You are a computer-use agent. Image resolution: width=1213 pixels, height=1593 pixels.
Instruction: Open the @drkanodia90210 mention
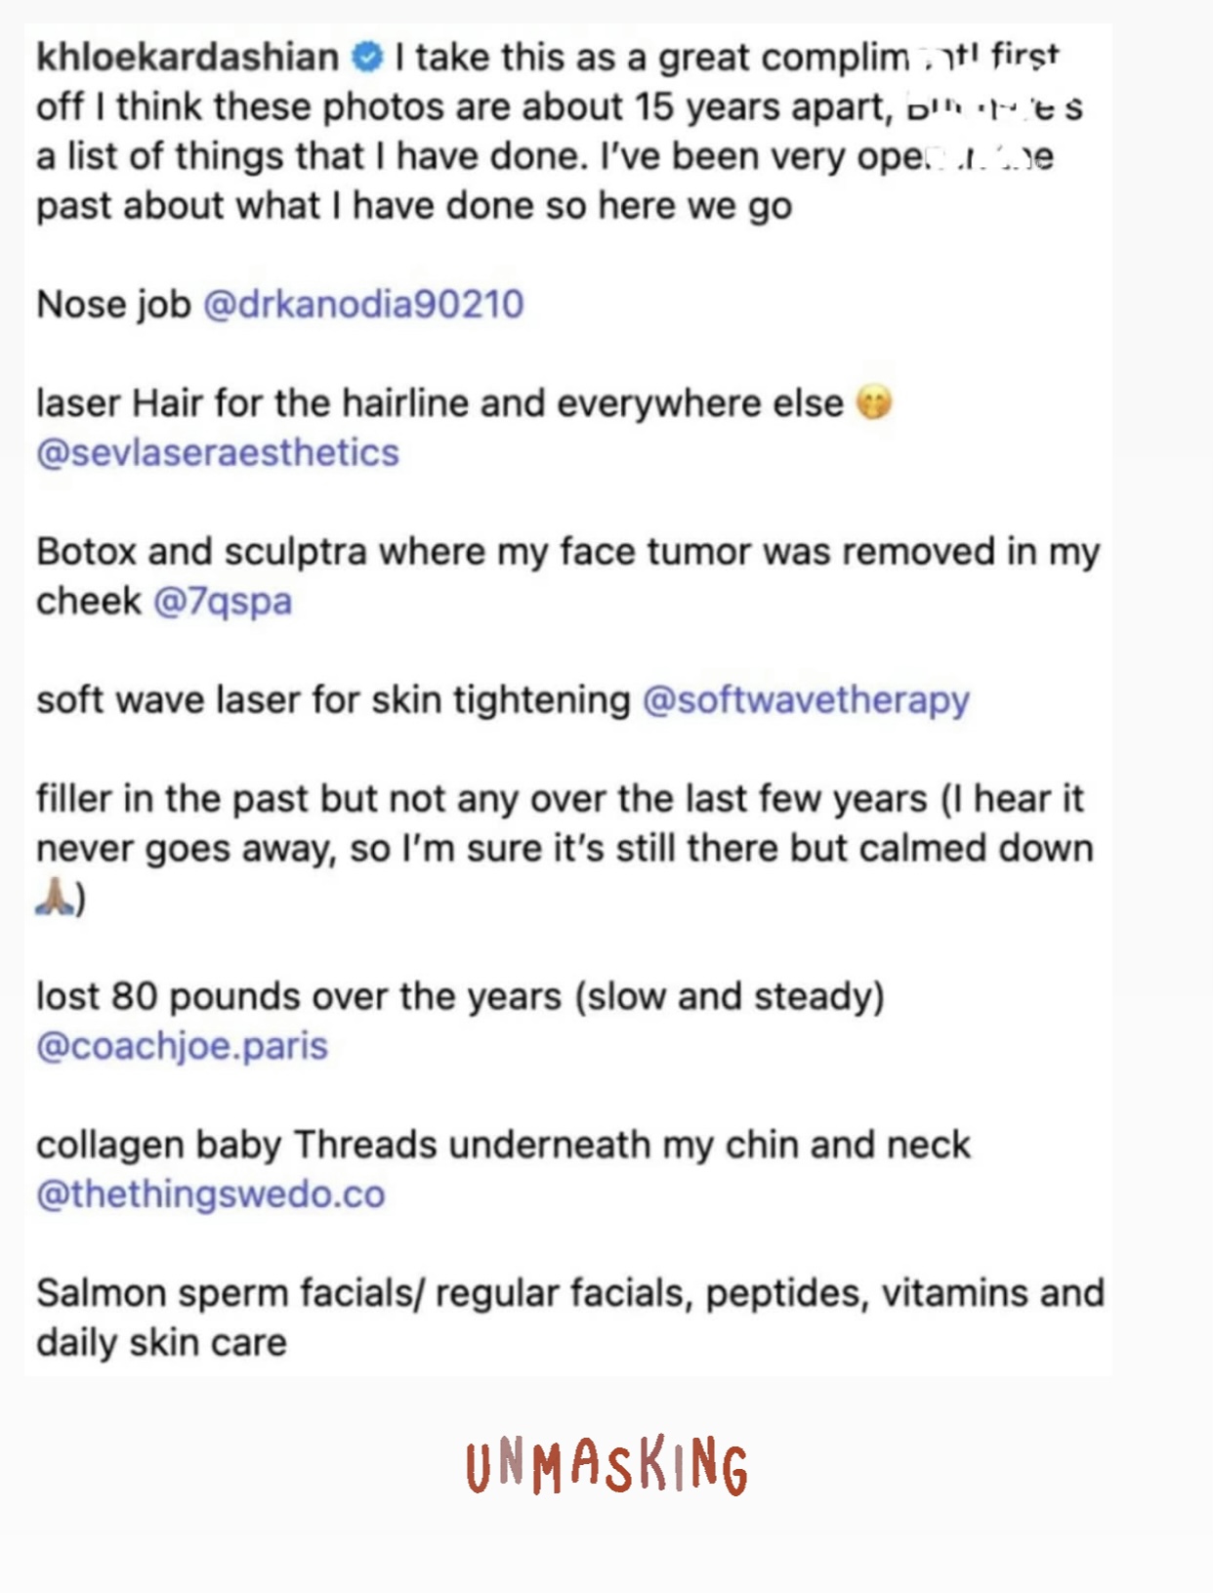click(x=363, y=305)
